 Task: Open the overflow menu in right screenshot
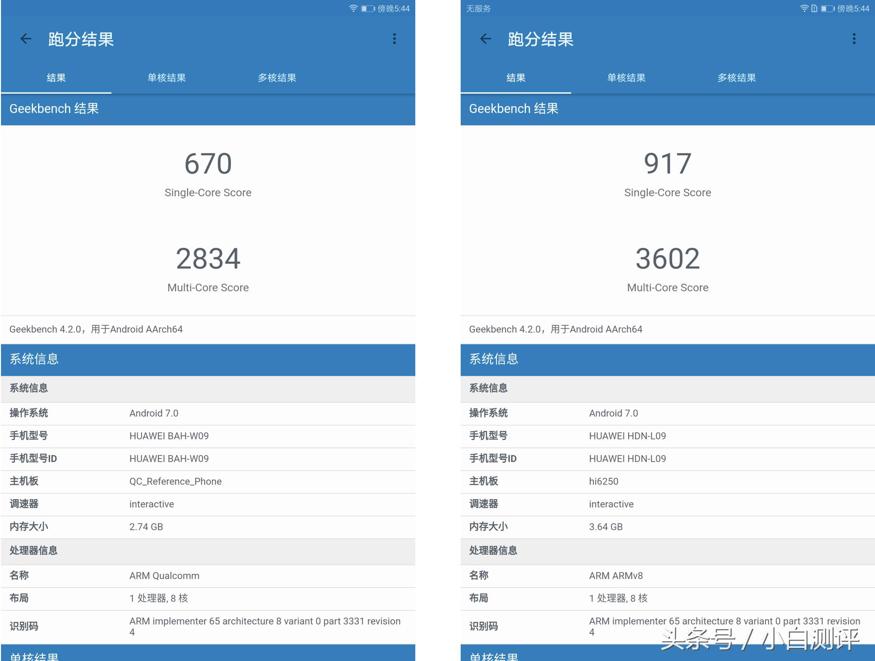(x=854, y=39)
